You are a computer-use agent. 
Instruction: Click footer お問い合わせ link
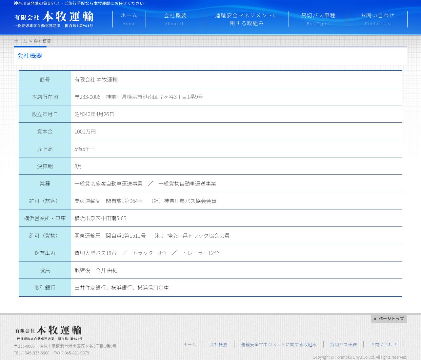click(384, 344)
